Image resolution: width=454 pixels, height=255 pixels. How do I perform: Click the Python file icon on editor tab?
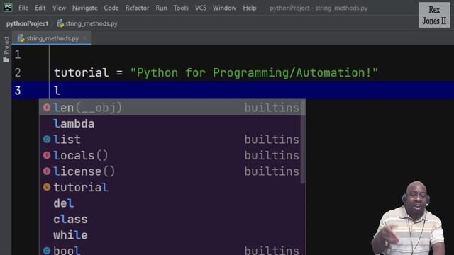click(x=21, y=38)
